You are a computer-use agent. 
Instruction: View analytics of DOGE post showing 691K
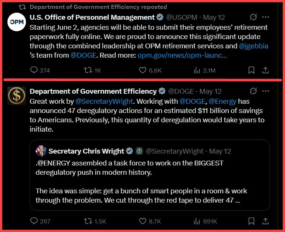(197, 221)
